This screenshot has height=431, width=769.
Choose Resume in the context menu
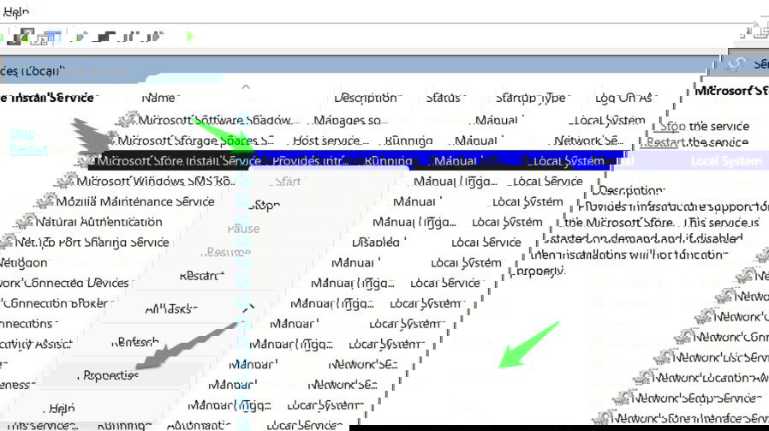pos(225,252)
